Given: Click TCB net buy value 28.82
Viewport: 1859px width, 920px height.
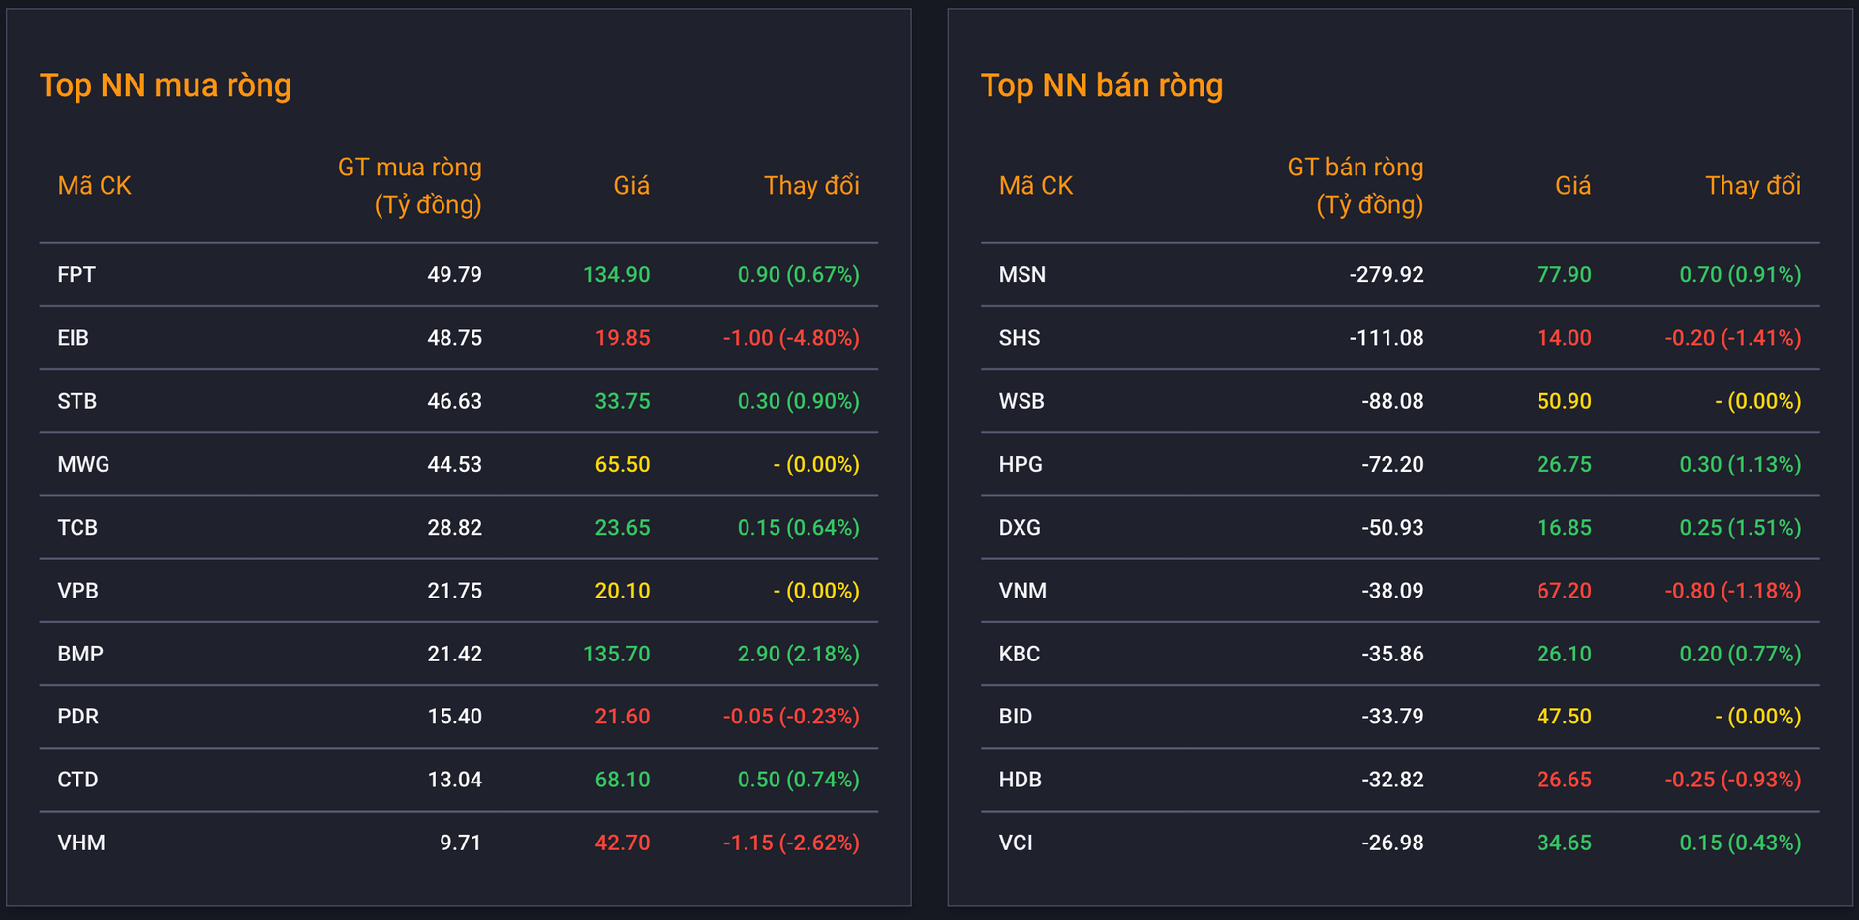Looking at the screenshot, I should pyautogui.click(x=454, y=528).
